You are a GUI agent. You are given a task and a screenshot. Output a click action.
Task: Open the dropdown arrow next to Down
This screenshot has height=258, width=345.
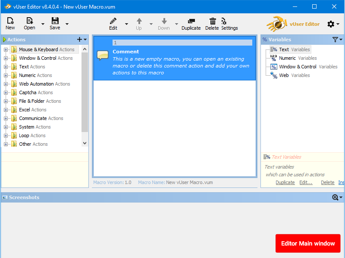(x=176, y=24)
